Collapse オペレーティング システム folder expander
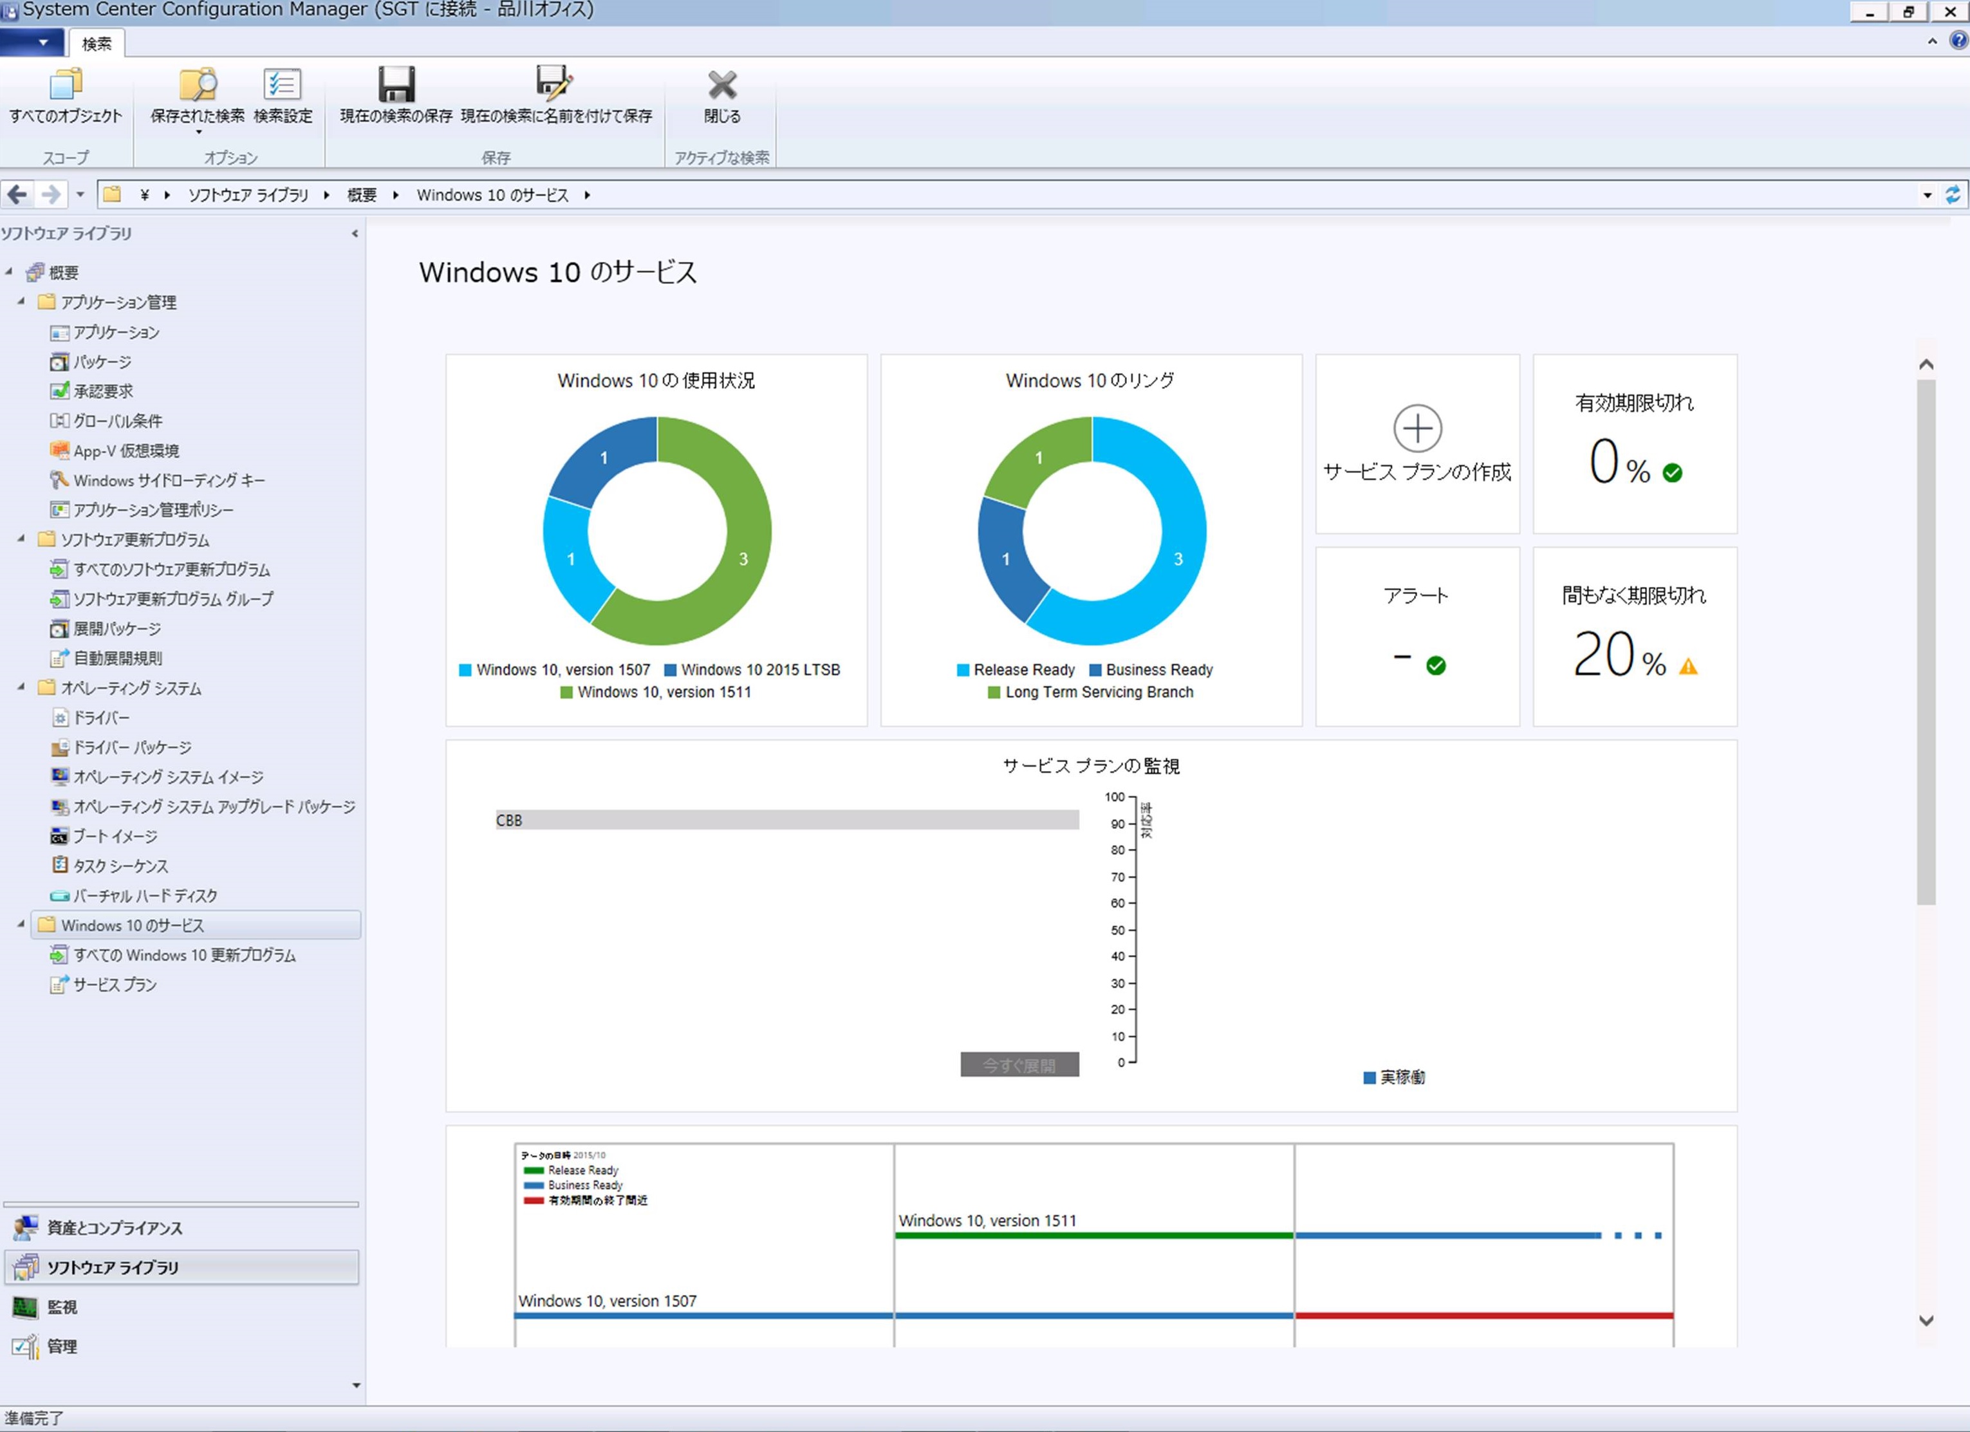1970x1432 pixels. [22, 687]
